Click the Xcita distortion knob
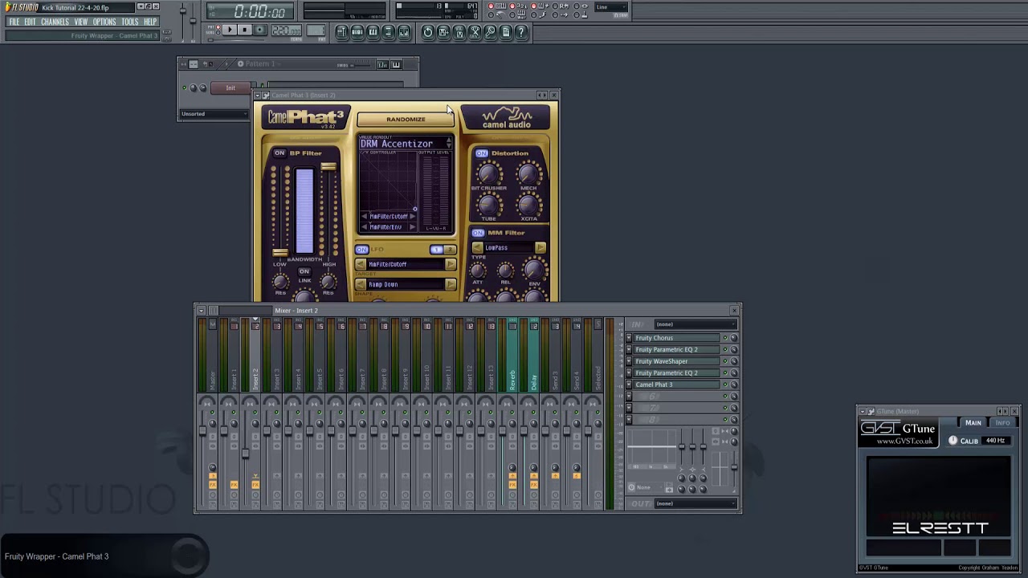This screenshot has width=1028, height=578. pyautogui.click(x=528, y=205)
